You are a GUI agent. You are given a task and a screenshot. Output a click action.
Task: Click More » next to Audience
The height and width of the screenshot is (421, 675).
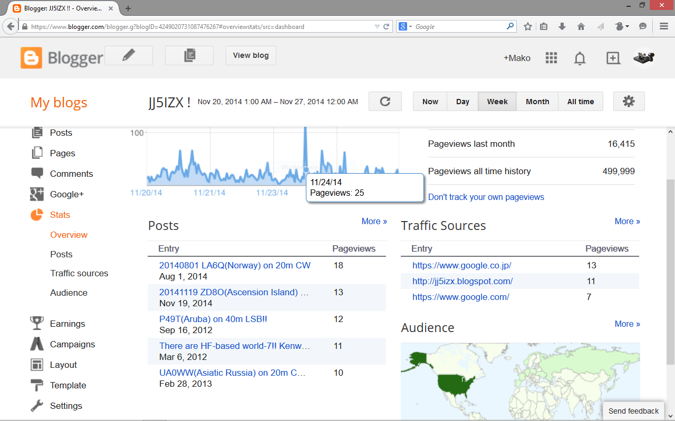[x=628, y=324]
